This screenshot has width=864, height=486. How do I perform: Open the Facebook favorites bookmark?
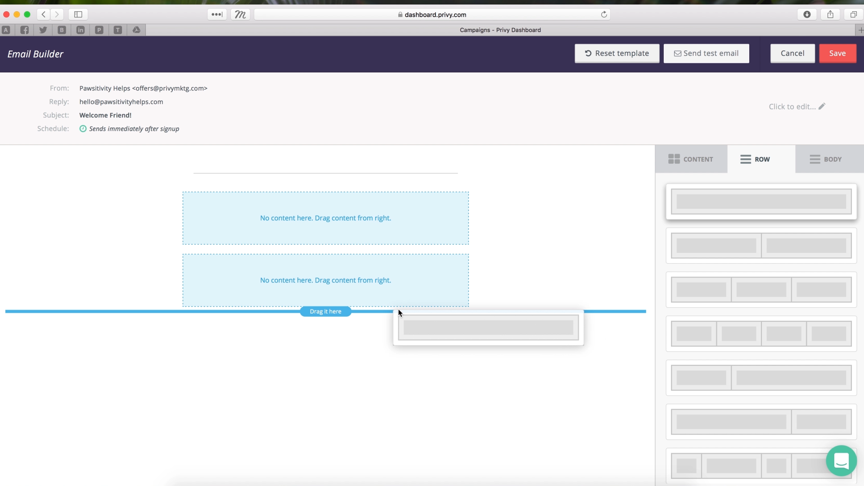pos(25,30)
